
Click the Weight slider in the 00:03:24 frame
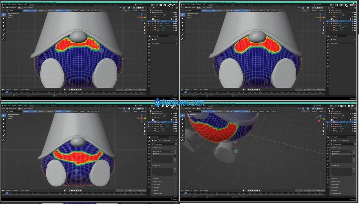click(x=29, y=10)
